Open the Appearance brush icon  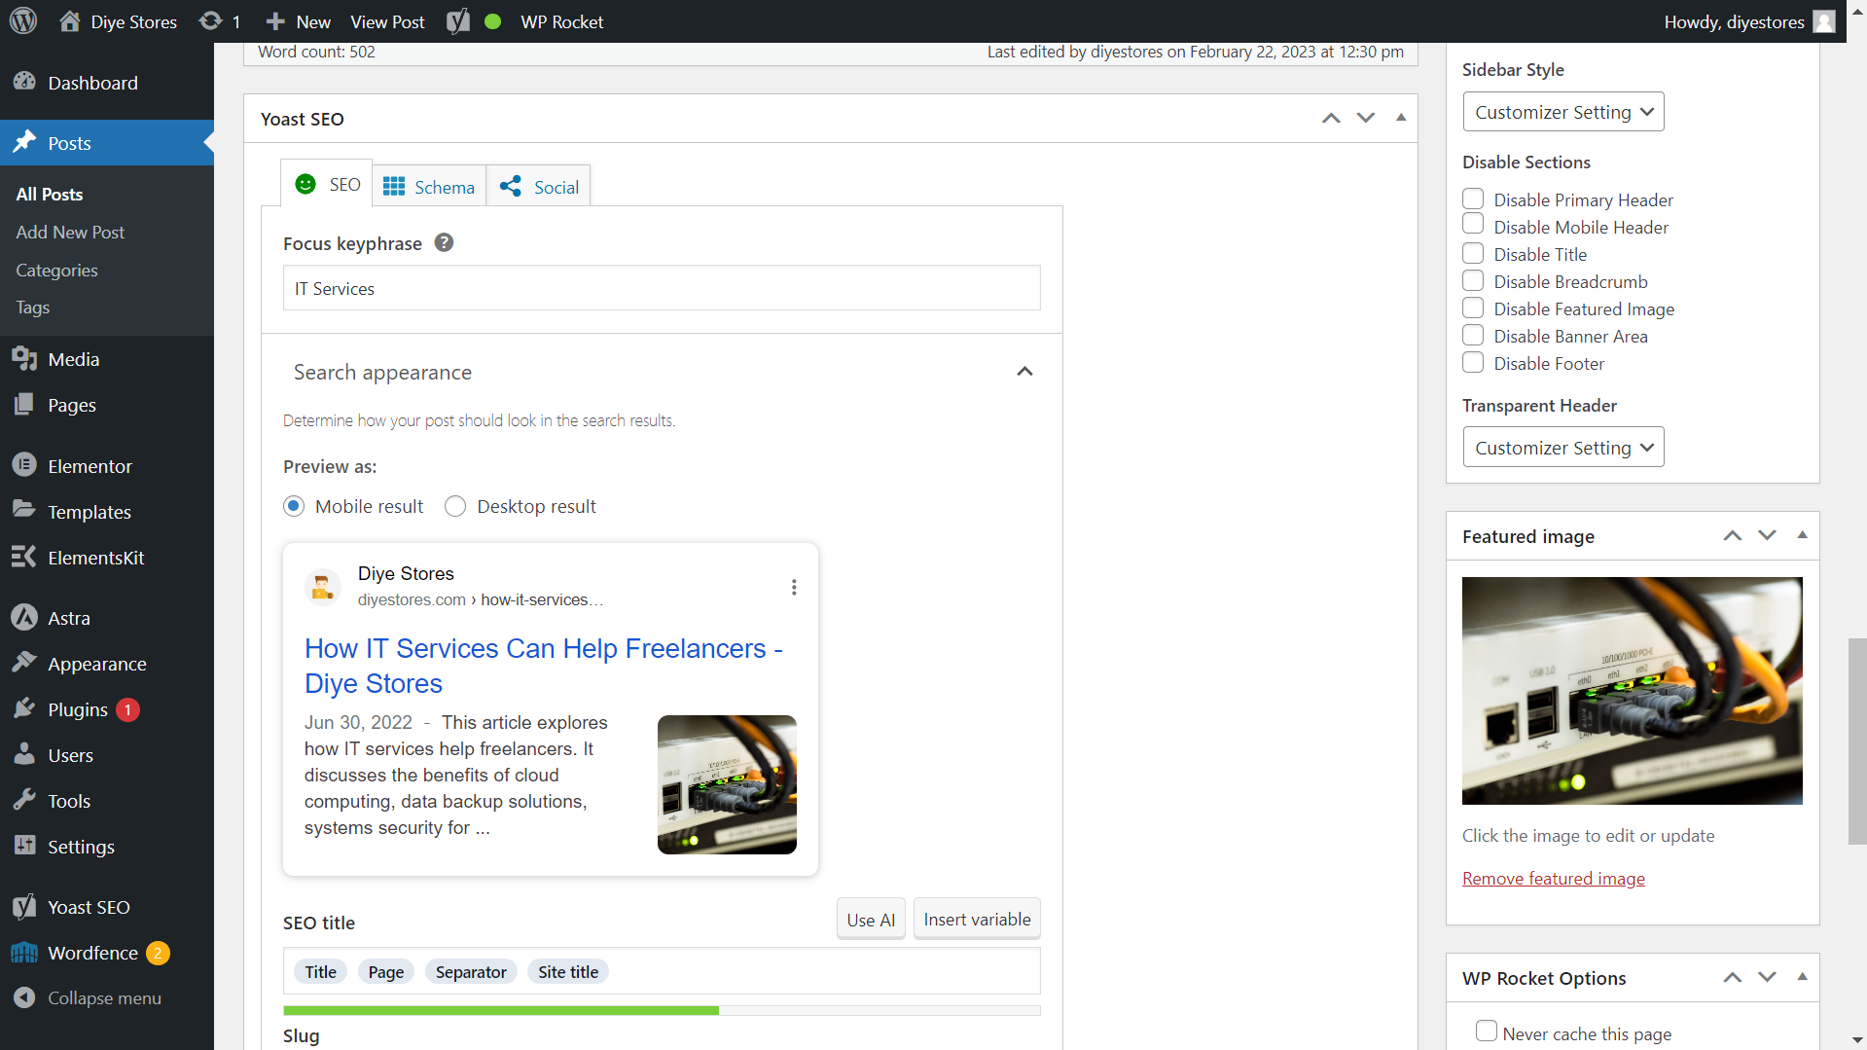pyautogui.click(x=24, y=663)
